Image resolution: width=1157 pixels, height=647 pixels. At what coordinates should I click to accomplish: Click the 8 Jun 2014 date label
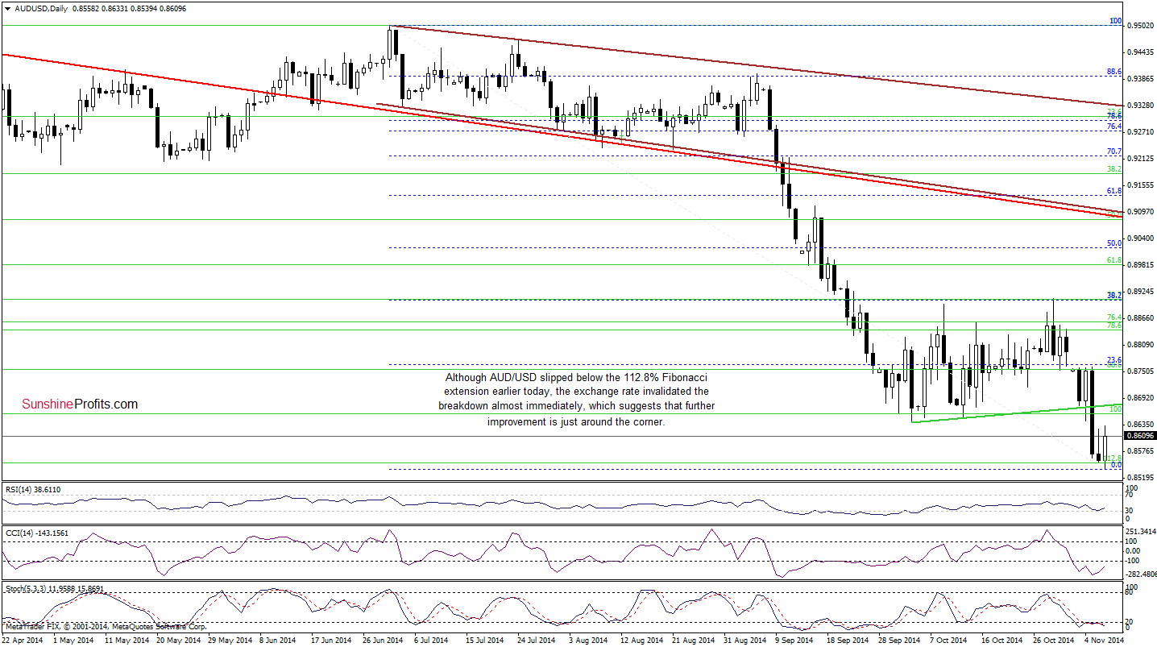coord(279,640)
